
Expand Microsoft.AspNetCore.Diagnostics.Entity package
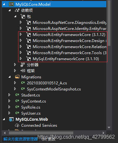pos(21,22)
